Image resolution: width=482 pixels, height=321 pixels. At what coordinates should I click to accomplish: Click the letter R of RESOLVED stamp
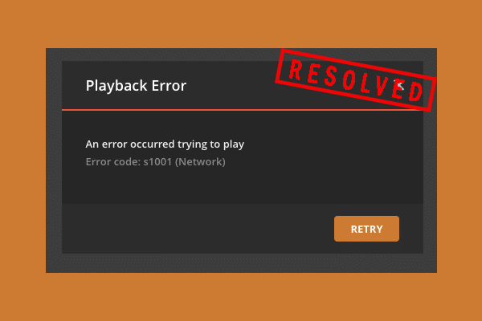click(295, 70)
